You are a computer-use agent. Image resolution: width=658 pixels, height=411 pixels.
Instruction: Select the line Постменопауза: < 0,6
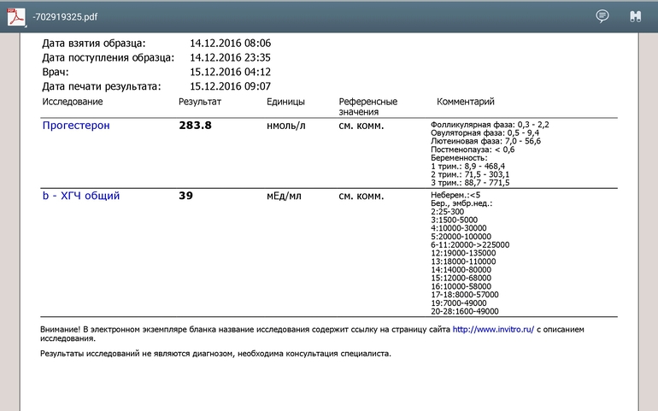coord(473,150)
